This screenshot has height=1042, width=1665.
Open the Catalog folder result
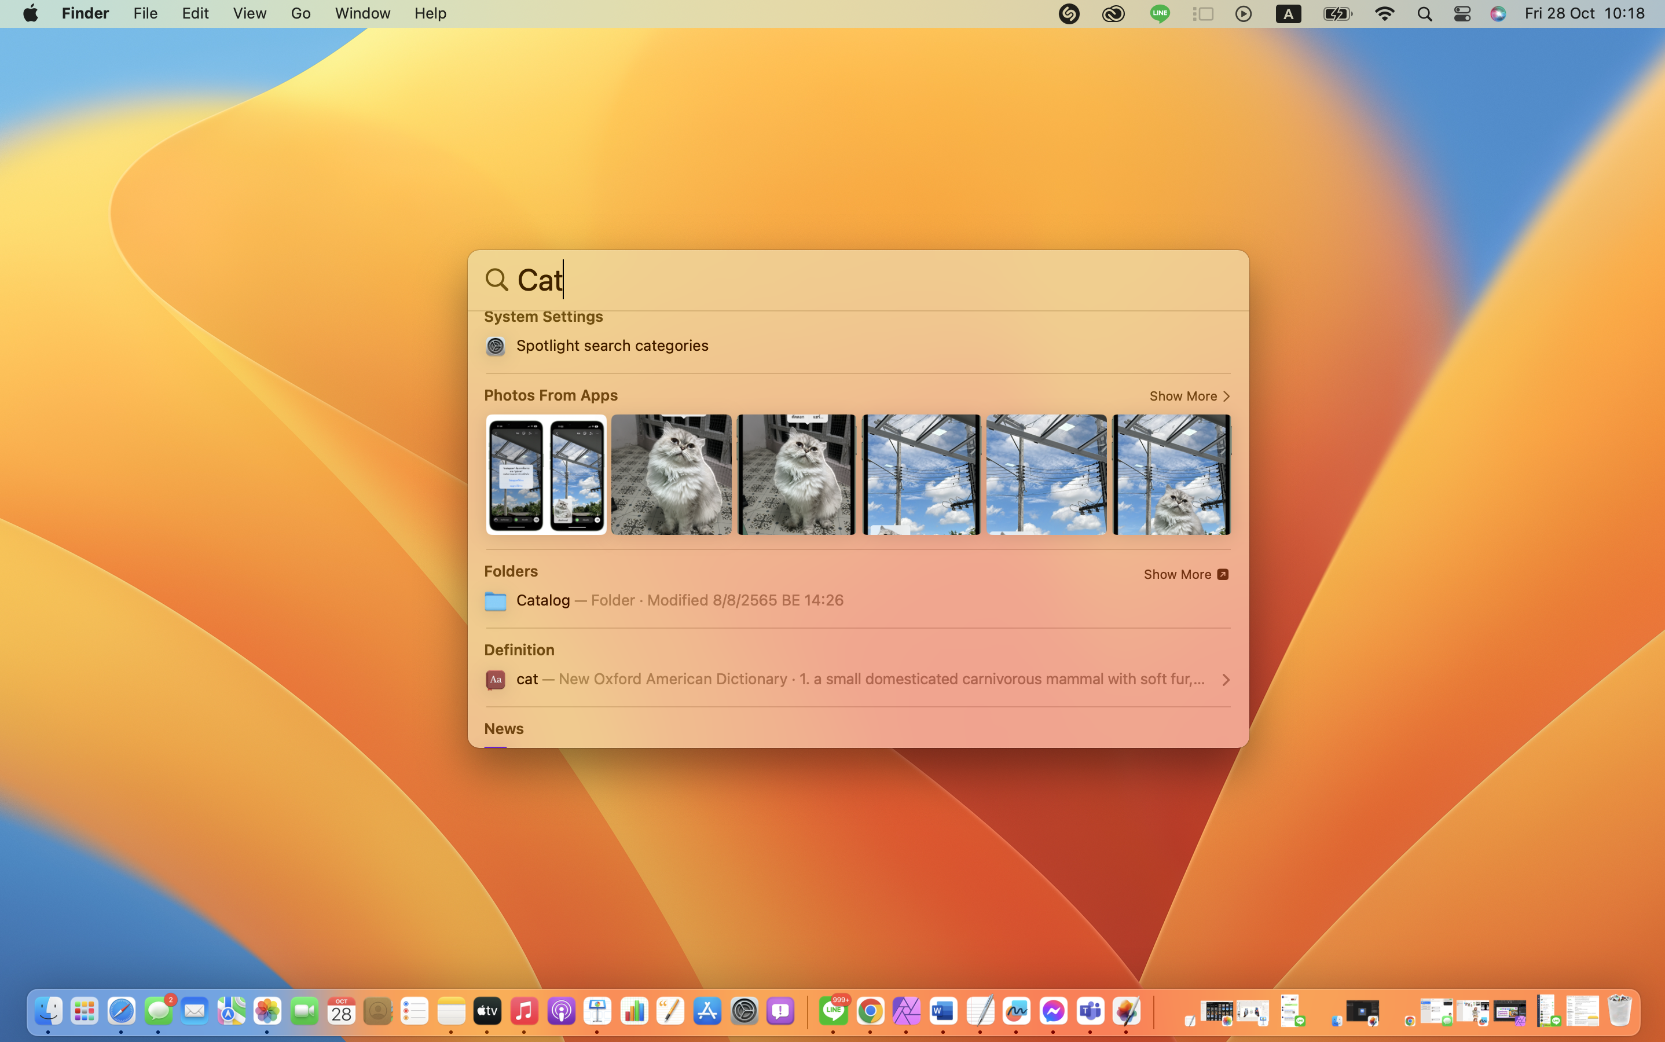click(543, 600)
